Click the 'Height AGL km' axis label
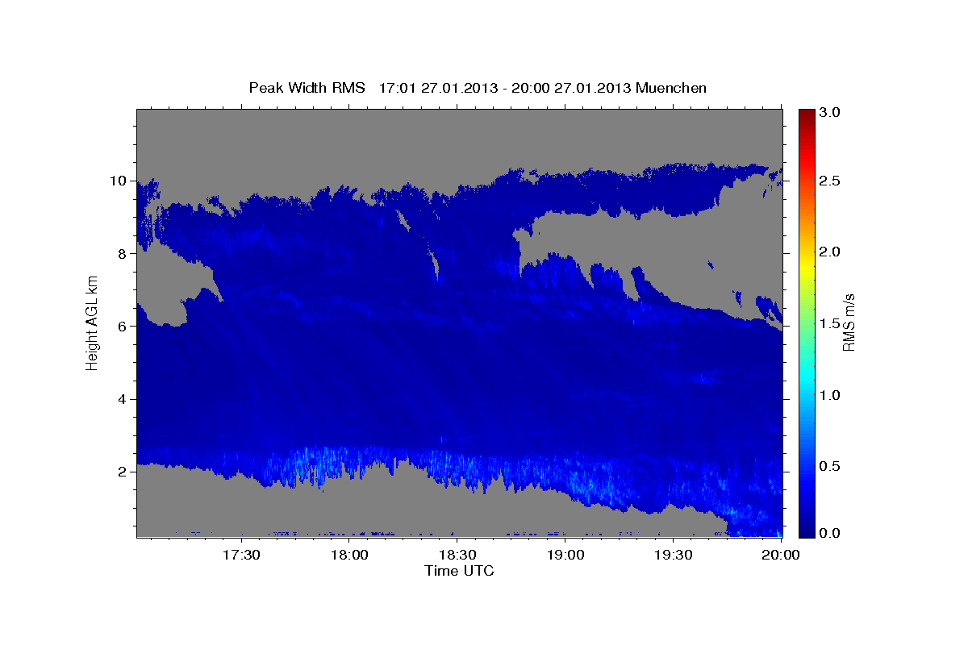This screenshot has width=968, height=645. (x=93, y=323)
